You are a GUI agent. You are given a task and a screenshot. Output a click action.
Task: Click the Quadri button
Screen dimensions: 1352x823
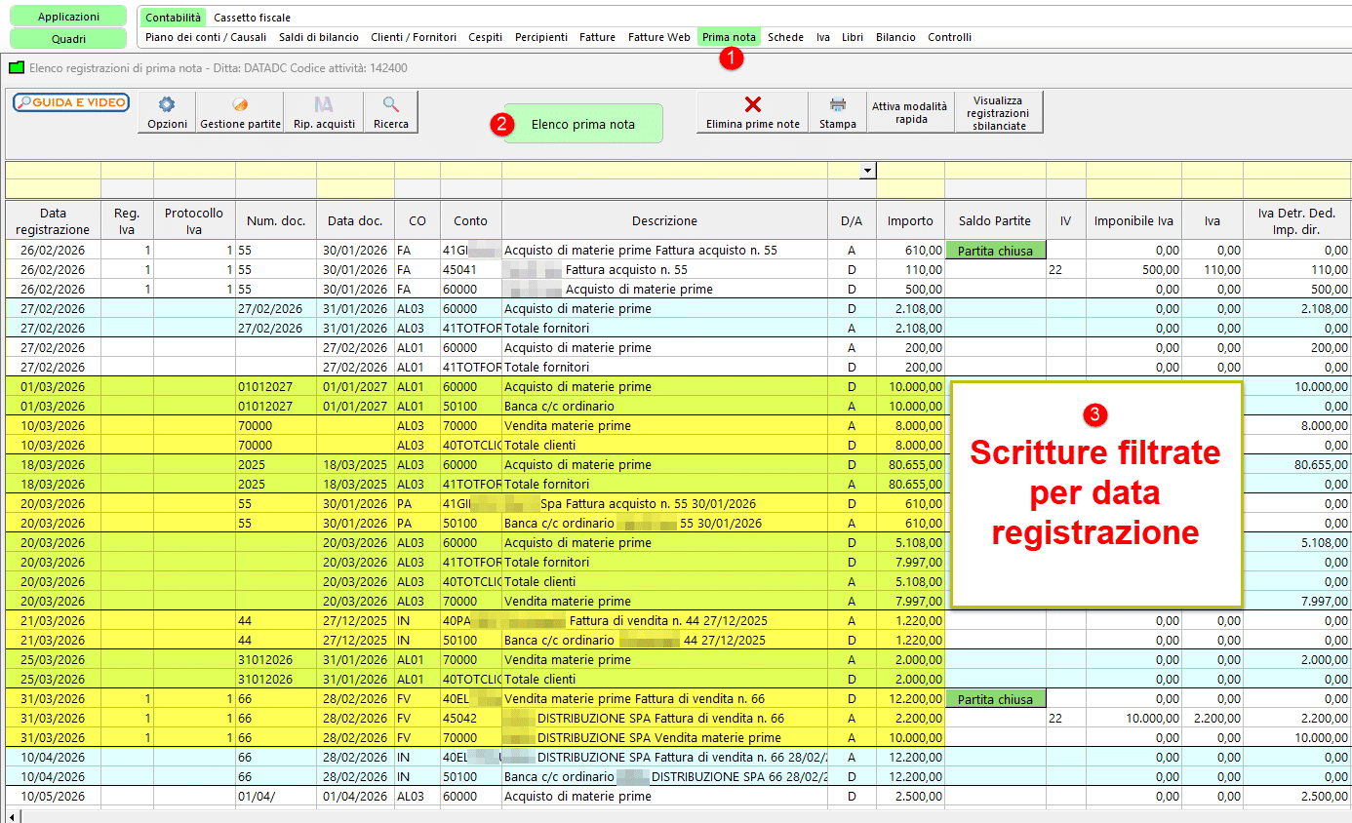click(x=68, y=39)
